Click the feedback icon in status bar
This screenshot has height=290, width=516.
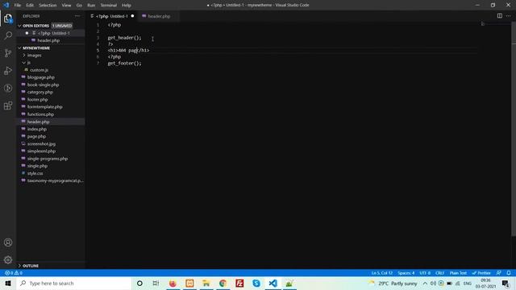point(499,273)
